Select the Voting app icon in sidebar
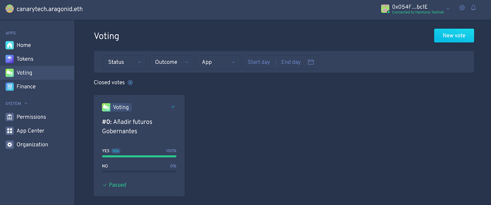 click(10, 73)
